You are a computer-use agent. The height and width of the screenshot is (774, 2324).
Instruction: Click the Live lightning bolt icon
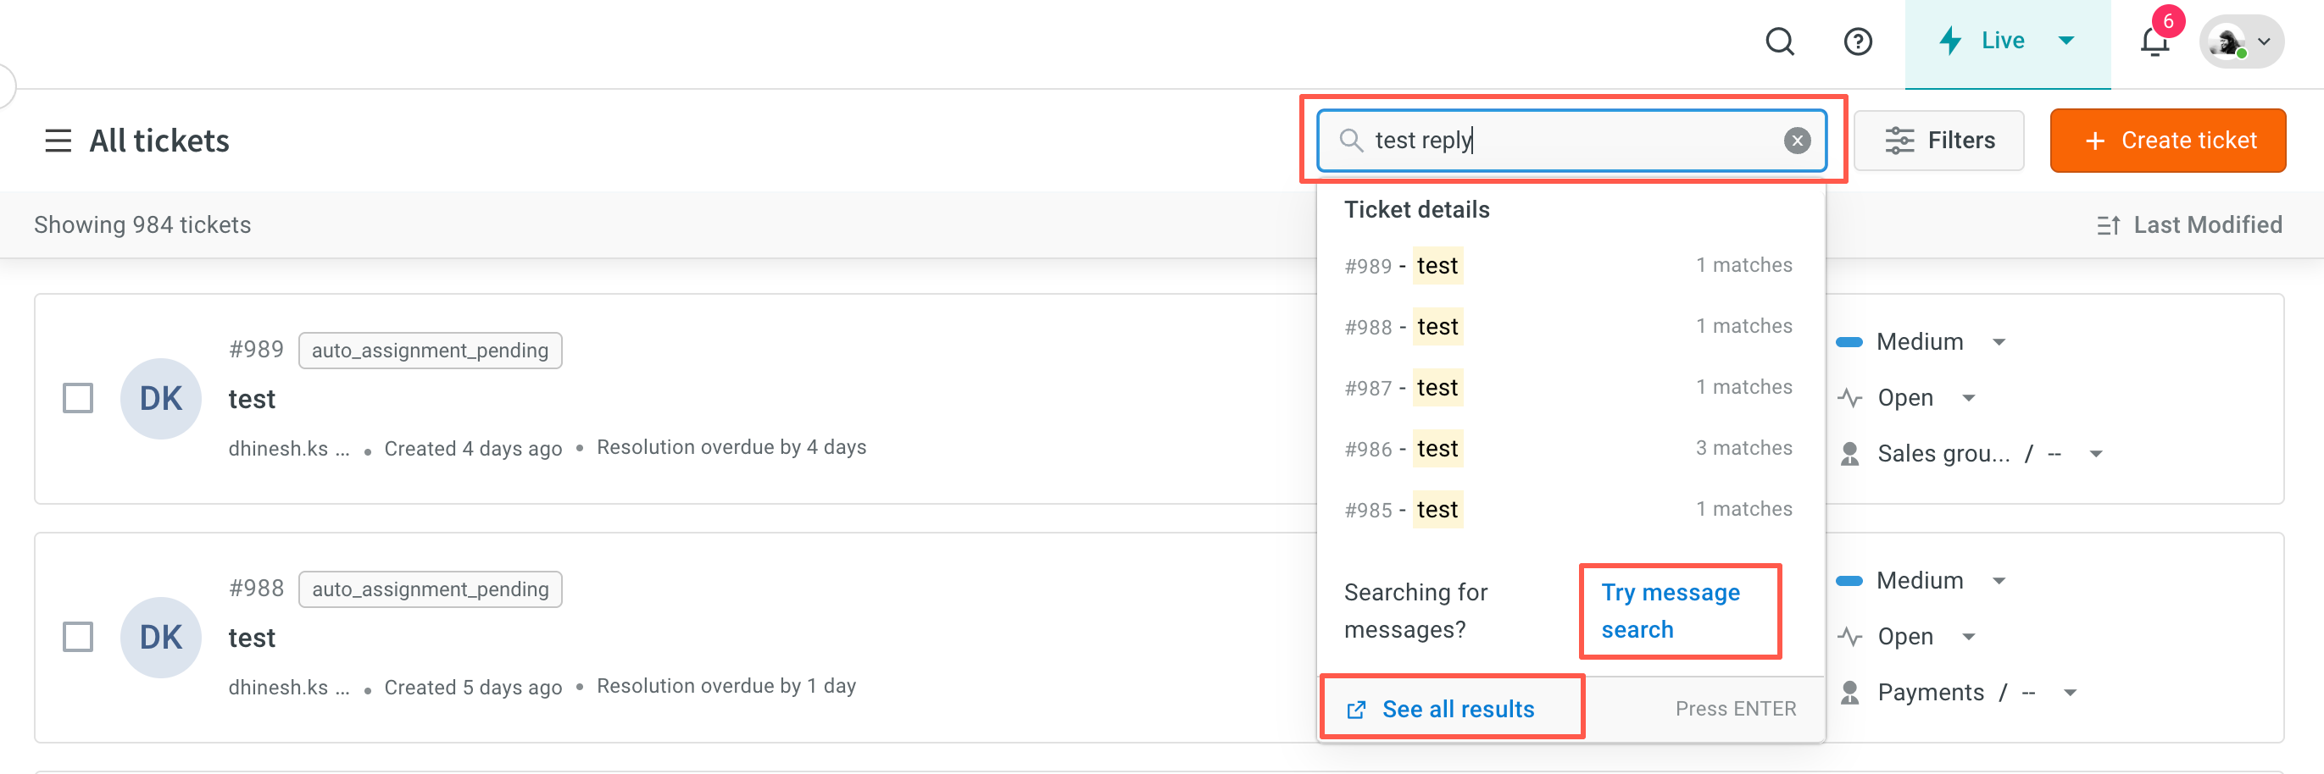coord(1950,41)
